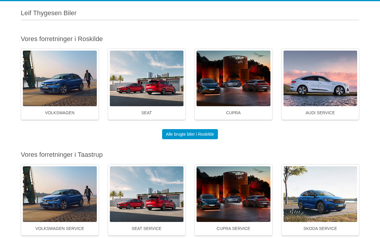This screenshot has width=380, height=238.
Task: Click the AUDI SERVICE label
Action: (x=320, y=113)
